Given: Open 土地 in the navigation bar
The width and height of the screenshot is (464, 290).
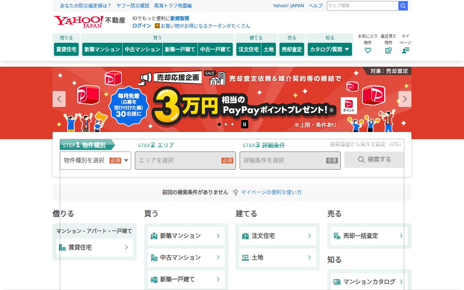Looking at the screenshot, I should (269, 49).
